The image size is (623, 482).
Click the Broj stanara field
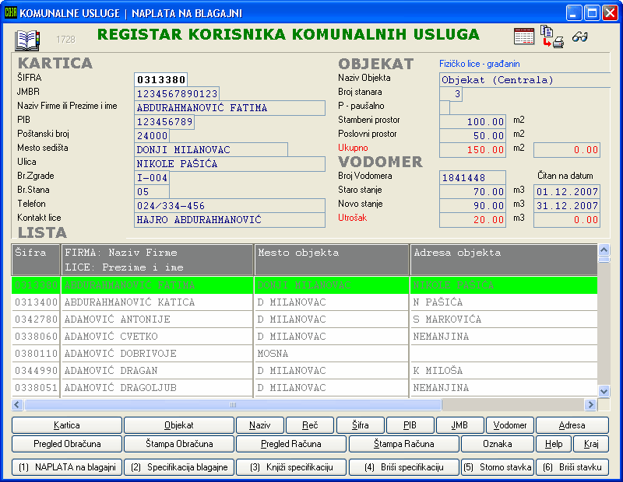(x=451, y=94)
